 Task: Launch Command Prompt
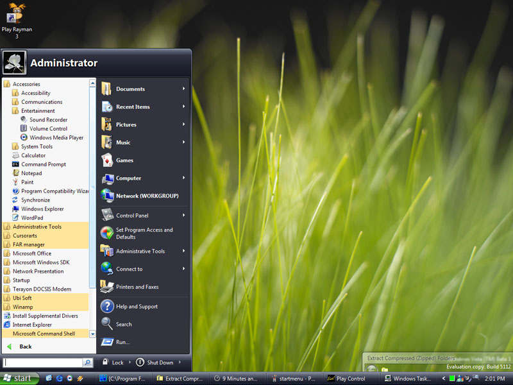click(39, 164)
